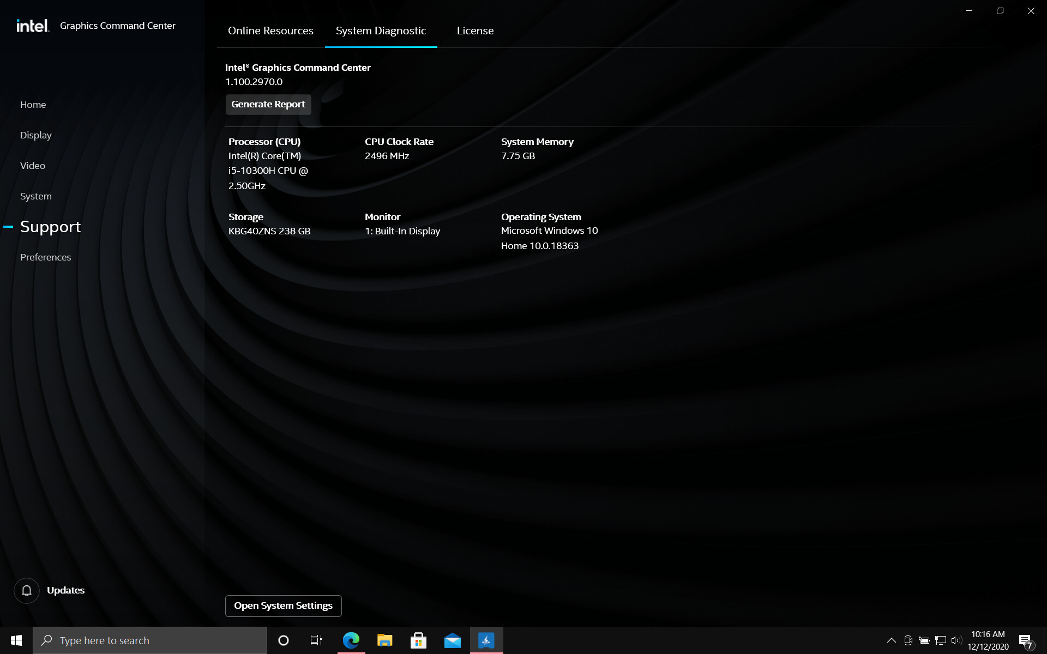Go to Home in the sidebar
The width and height of the screenshot is (1047, 654).
click(x=33, y=105)
